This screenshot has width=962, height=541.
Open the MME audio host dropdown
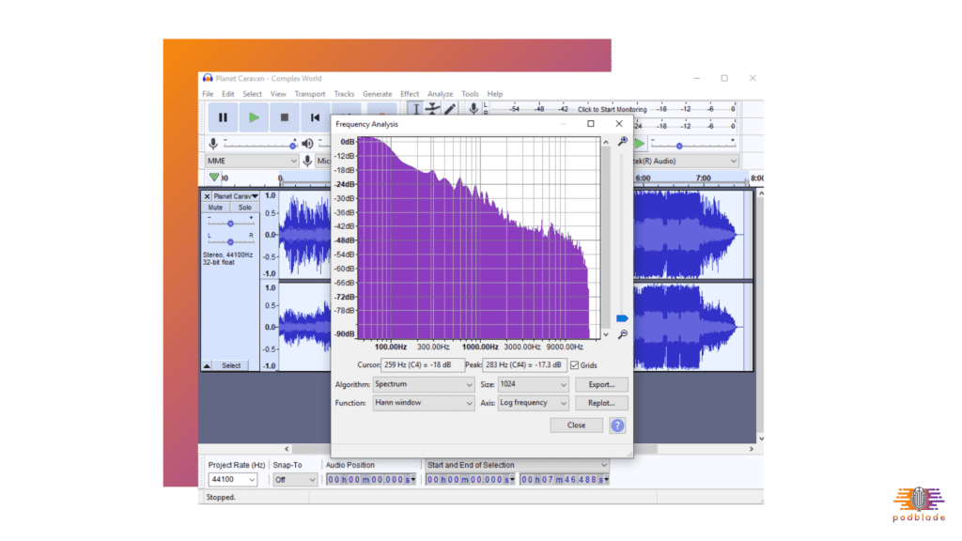point(252,161)
